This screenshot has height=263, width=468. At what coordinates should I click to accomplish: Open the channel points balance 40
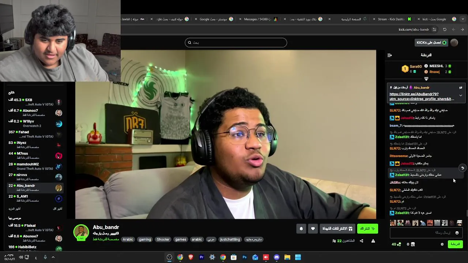(x=396, y=244)
